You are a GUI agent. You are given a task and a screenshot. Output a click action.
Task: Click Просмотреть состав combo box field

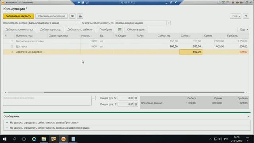[52, 23]
